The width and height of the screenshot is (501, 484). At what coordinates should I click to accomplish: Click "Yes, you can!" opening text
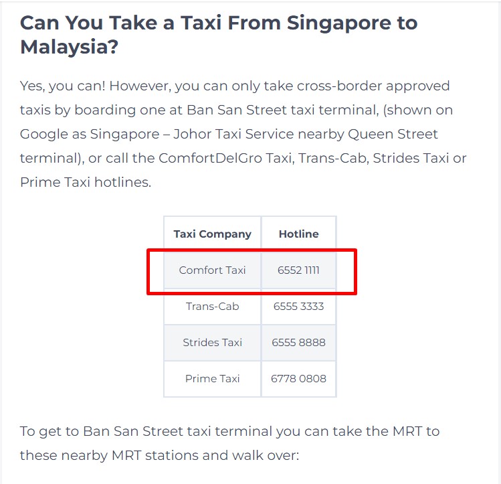click(63, 86)
